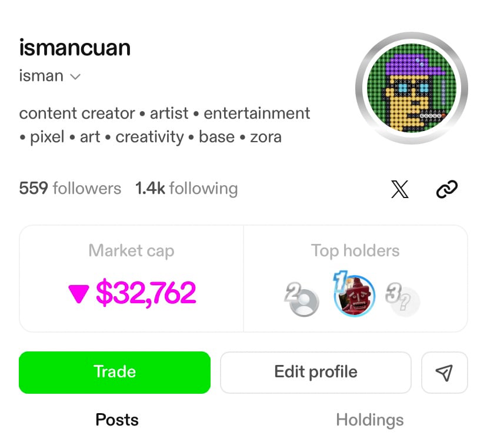The height and width of the screenshot is (439, 487).
Task: Expand the isman account dropdown chevron
Action: [x=75, y=77]
